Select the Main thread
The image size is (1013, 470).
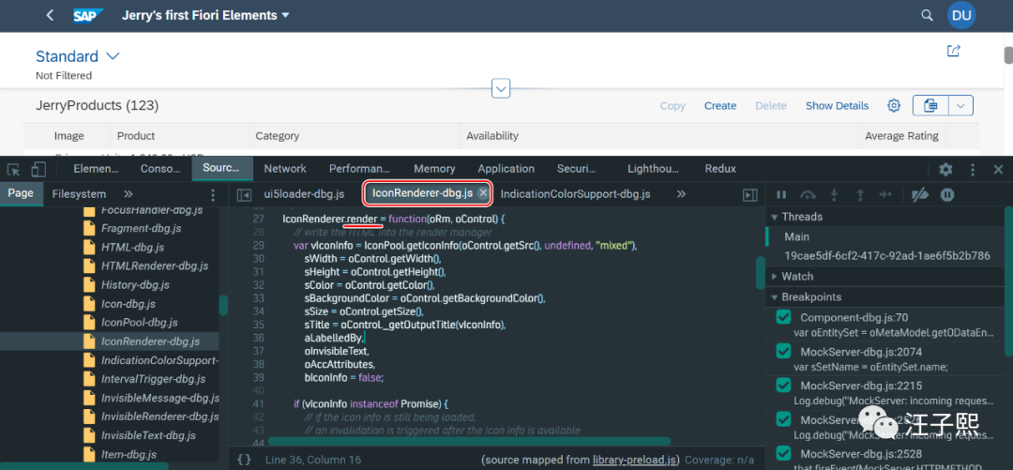(x=796, y=236)
